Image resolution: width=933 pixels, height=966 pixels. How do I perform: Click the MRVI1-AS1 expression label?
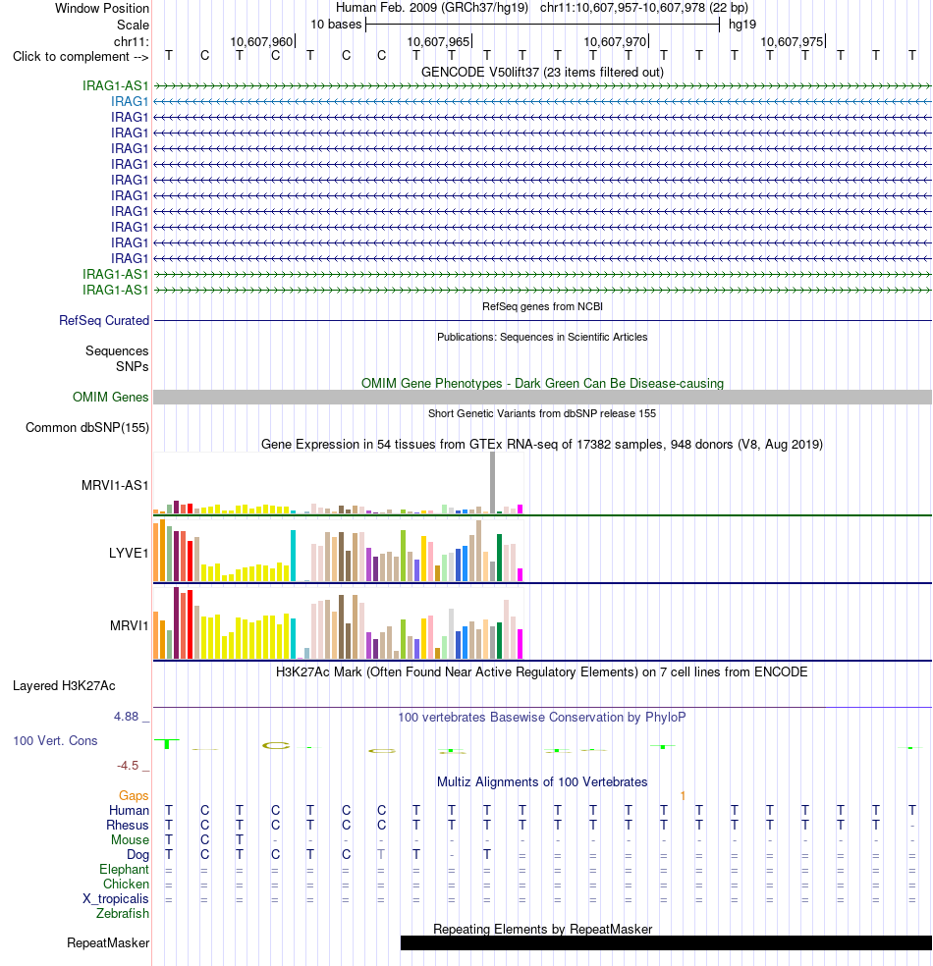(x=115, y=486)
